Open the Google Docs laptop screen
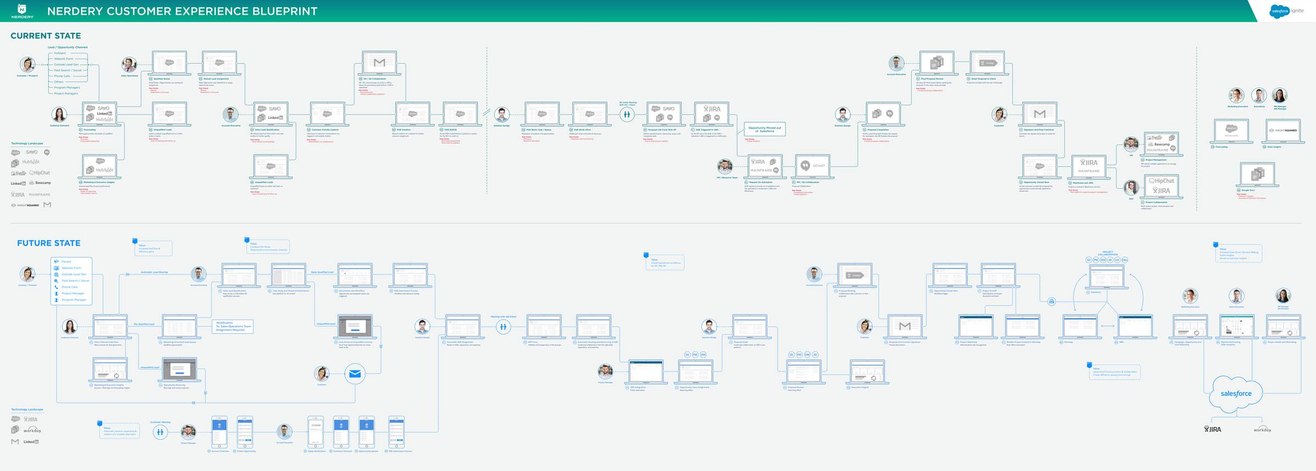The height and width of the screenshot is (471, 1316). pyautogui.click(x=1258, y=174)
